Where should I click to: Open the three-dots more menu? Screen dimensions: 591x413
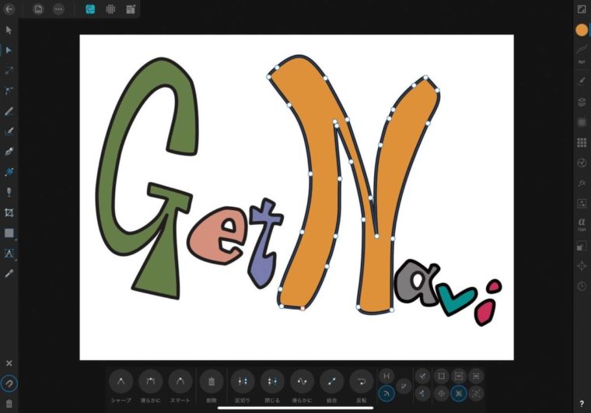click(58, 9)
